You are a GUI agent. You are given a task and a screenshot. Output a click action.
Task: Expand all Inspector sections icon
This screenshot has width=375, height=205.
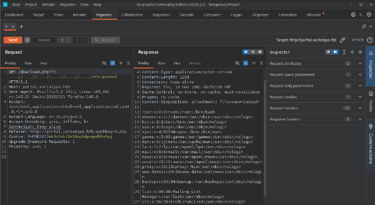tap(344, 52)
